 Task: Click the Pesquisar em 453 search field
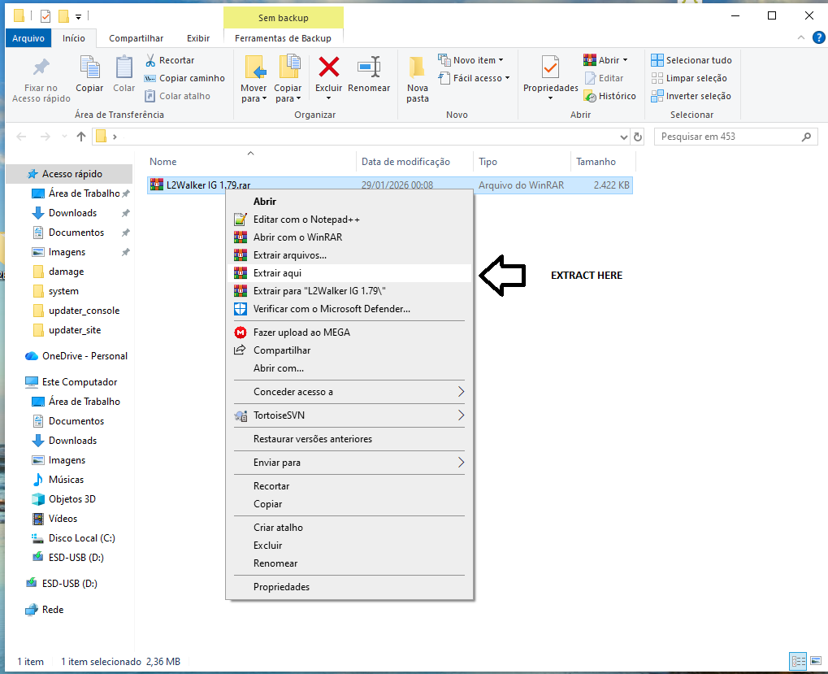click(x=735, y=137)
